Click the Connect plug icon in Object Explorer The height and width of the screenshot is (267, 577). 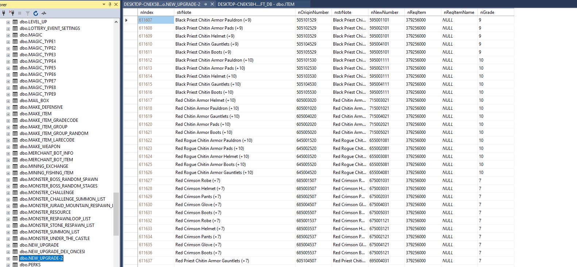pyautogui.click(x=4, y=13)
